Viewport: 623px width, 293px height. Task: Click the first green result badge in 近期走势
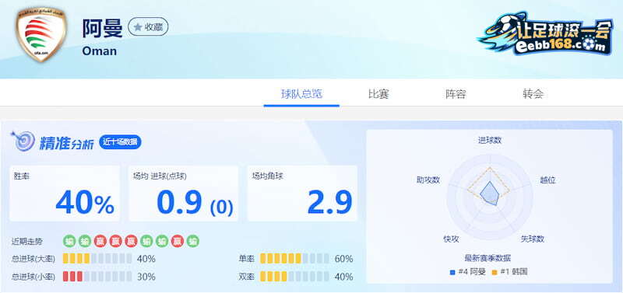tap(69, 241)
